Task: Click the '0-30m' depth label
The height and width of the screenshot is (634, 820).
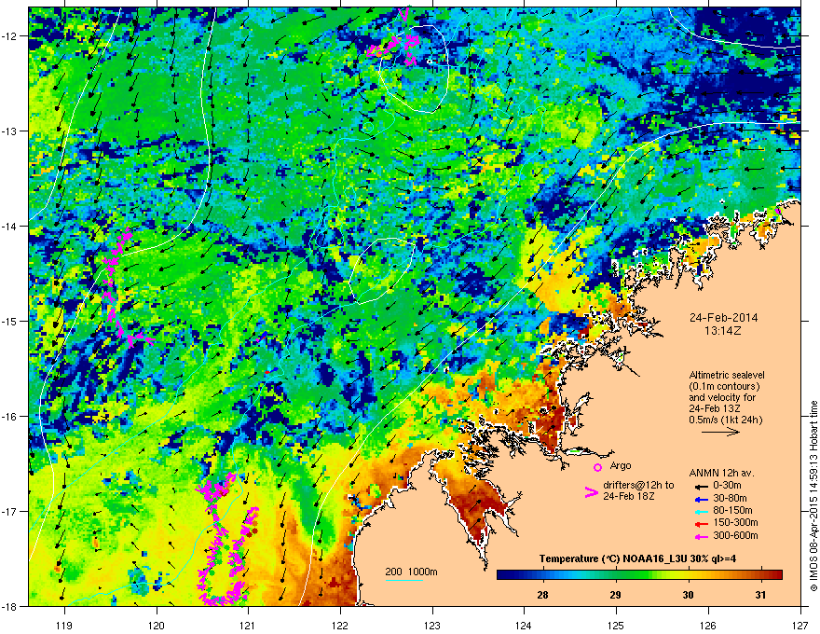Action: click(x=728, y=486)
